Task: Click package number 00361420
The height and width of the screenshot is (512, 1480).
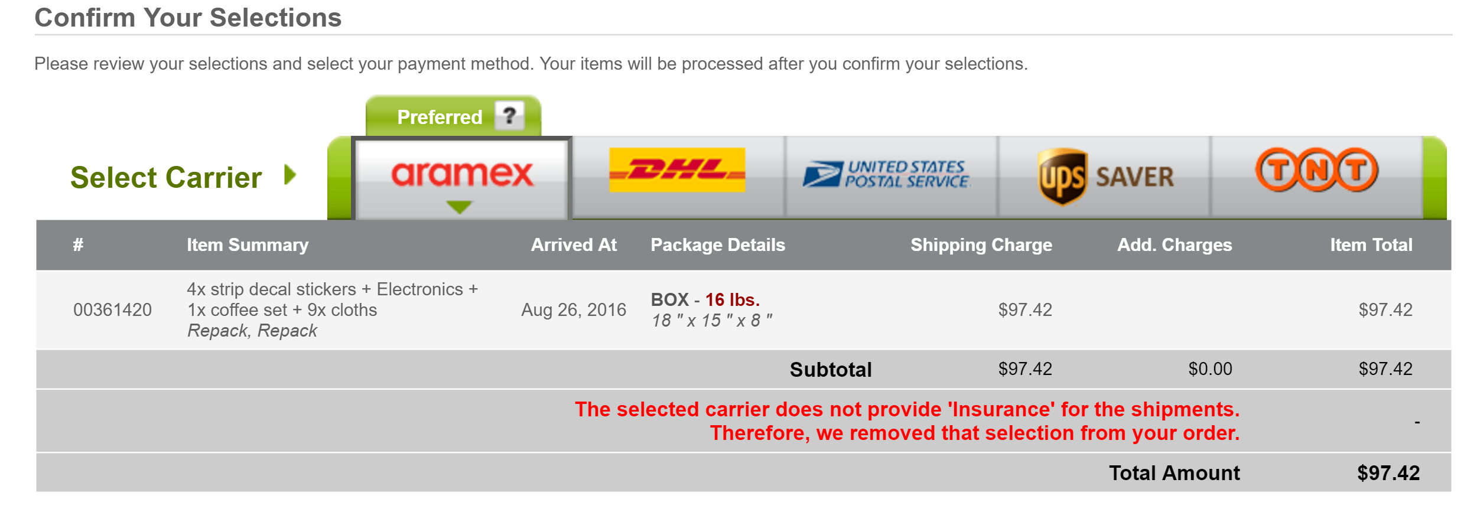Action: pyautogui.click(x=112, y=310)
